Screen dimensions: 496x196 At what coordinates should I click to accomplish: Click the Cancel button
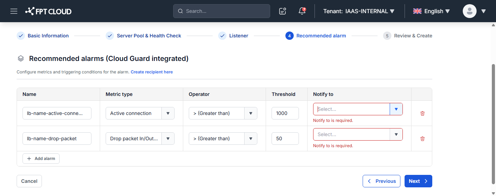29,181
